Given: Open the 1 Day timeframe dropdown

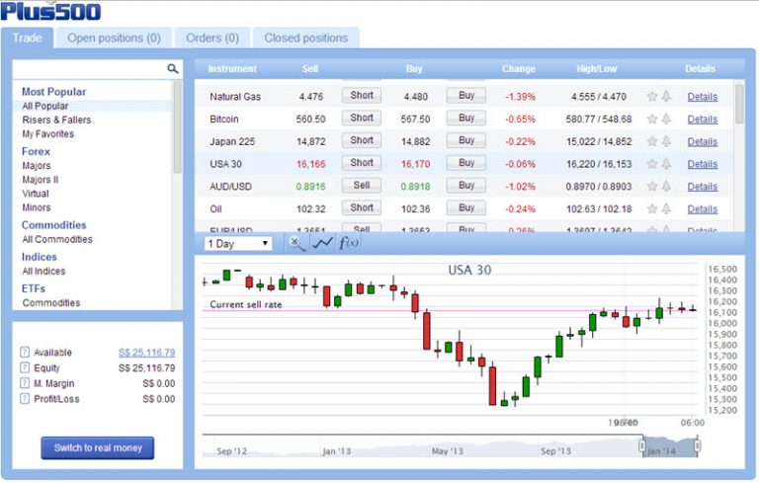Looking at the screenshot, I should (x=238, y=243).
